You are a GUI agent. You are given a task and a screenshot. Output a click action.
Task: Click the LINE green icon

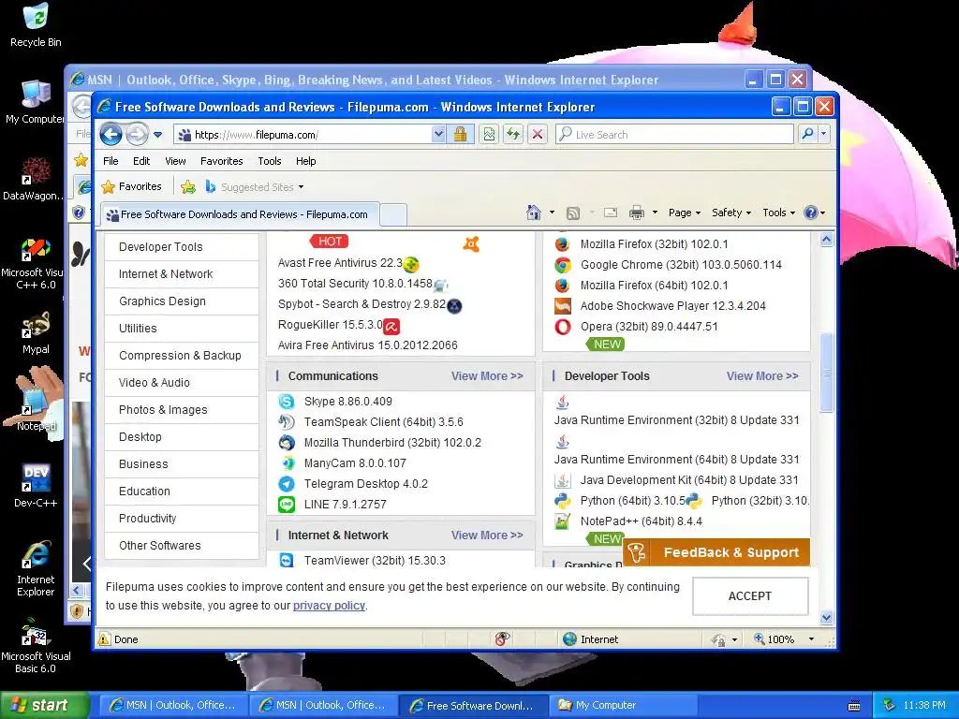point(287,505)
